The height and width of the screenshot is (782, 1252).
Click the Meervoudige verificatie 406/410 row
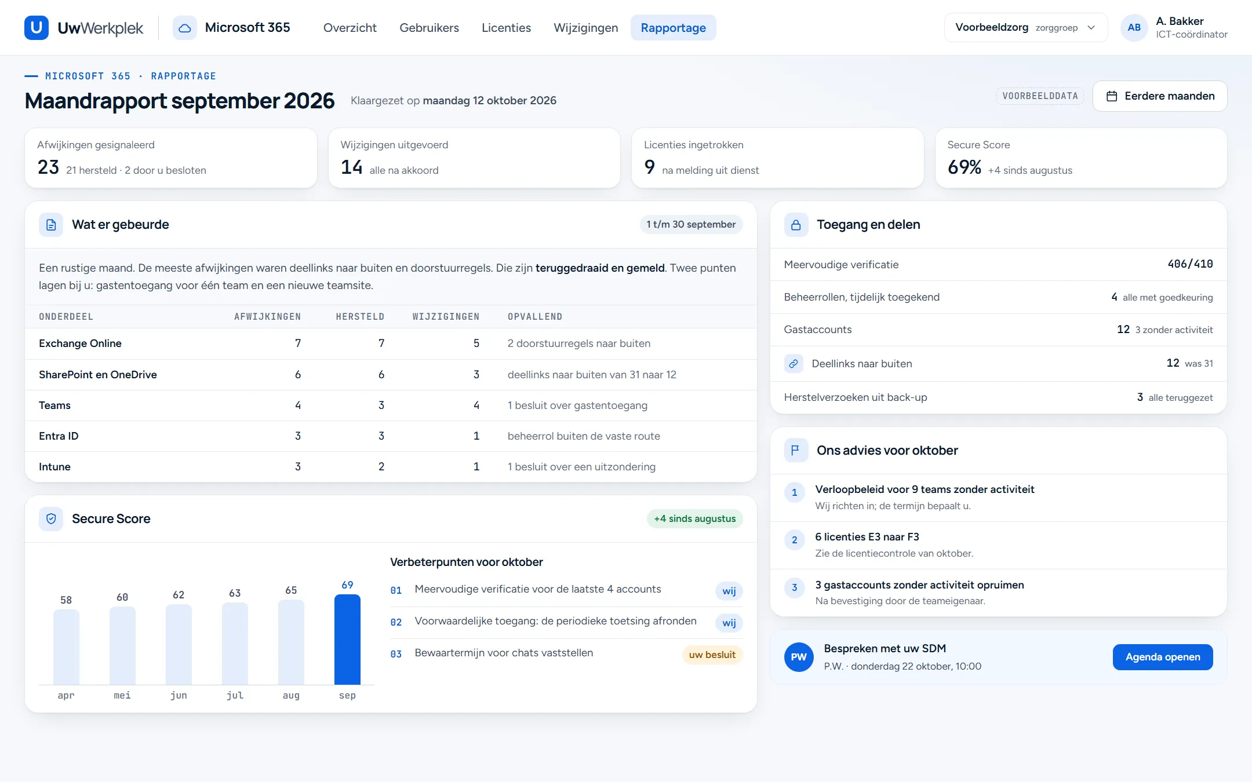(x=998, y=265)
